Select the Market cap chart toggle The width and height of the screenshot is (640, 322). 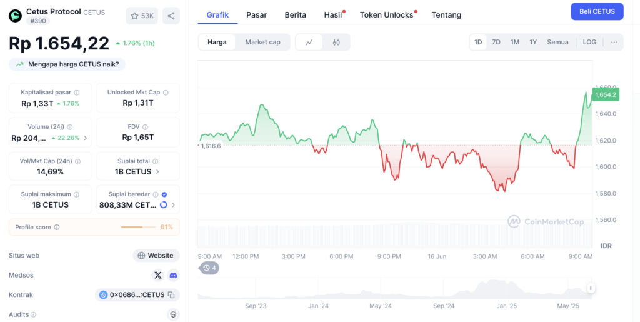pyautogui.click(x=263, y=42)
